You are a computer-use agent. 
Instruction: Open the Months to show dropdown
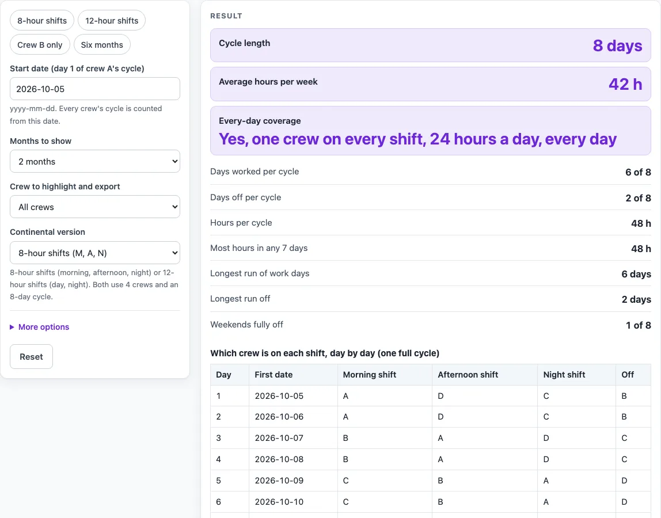[x=95, y=161]
